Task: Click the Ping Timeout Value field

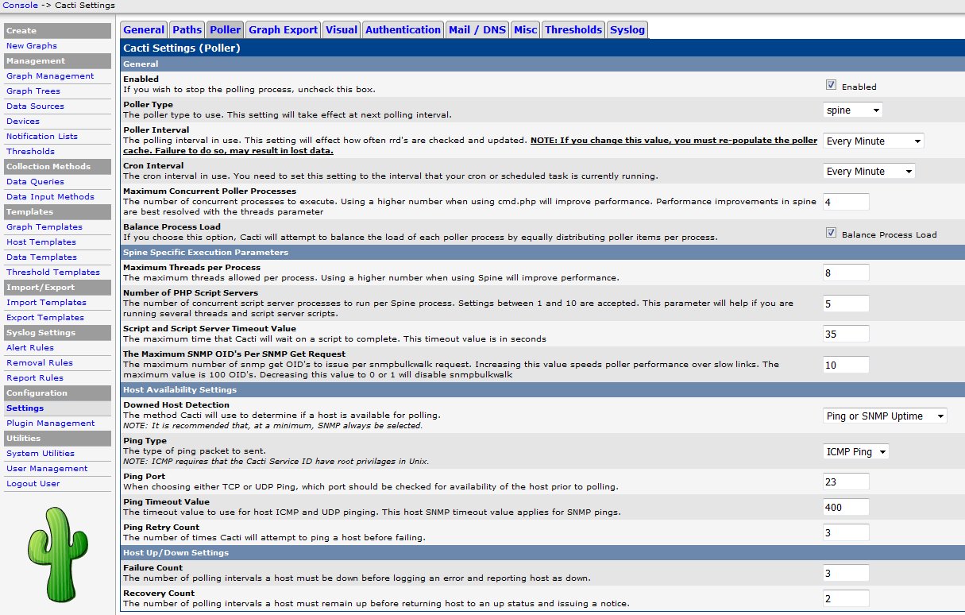Action: (846, 507)
